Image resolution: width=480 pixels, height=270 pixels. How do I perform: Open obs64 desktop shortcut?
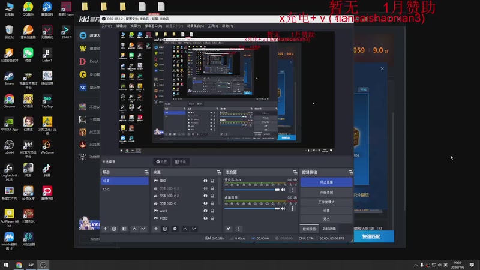(9, 147)
